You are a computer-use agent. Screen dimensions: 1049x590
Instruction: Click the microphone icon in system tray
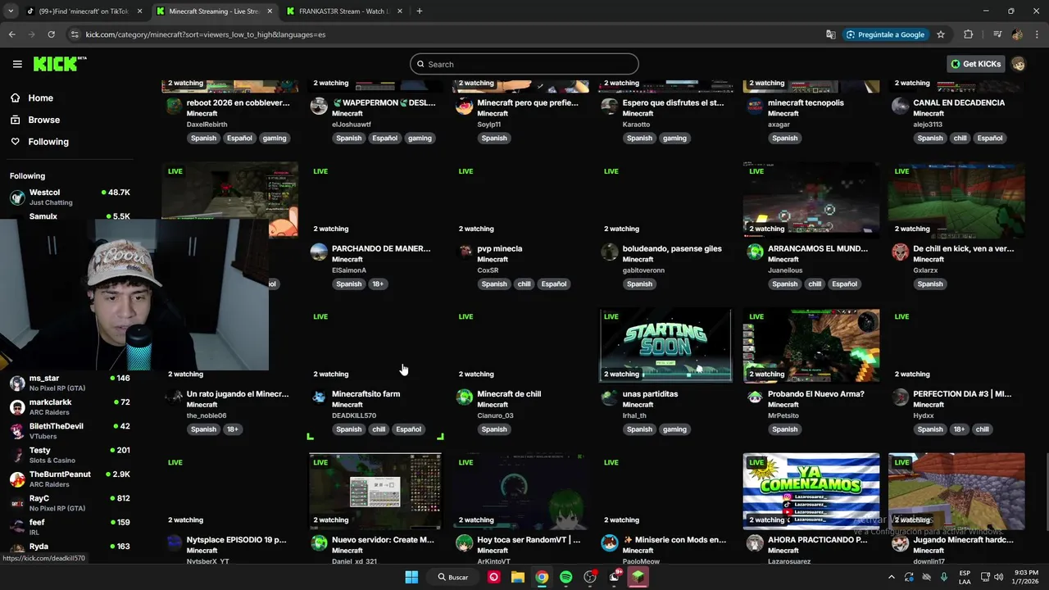[944, 577]
